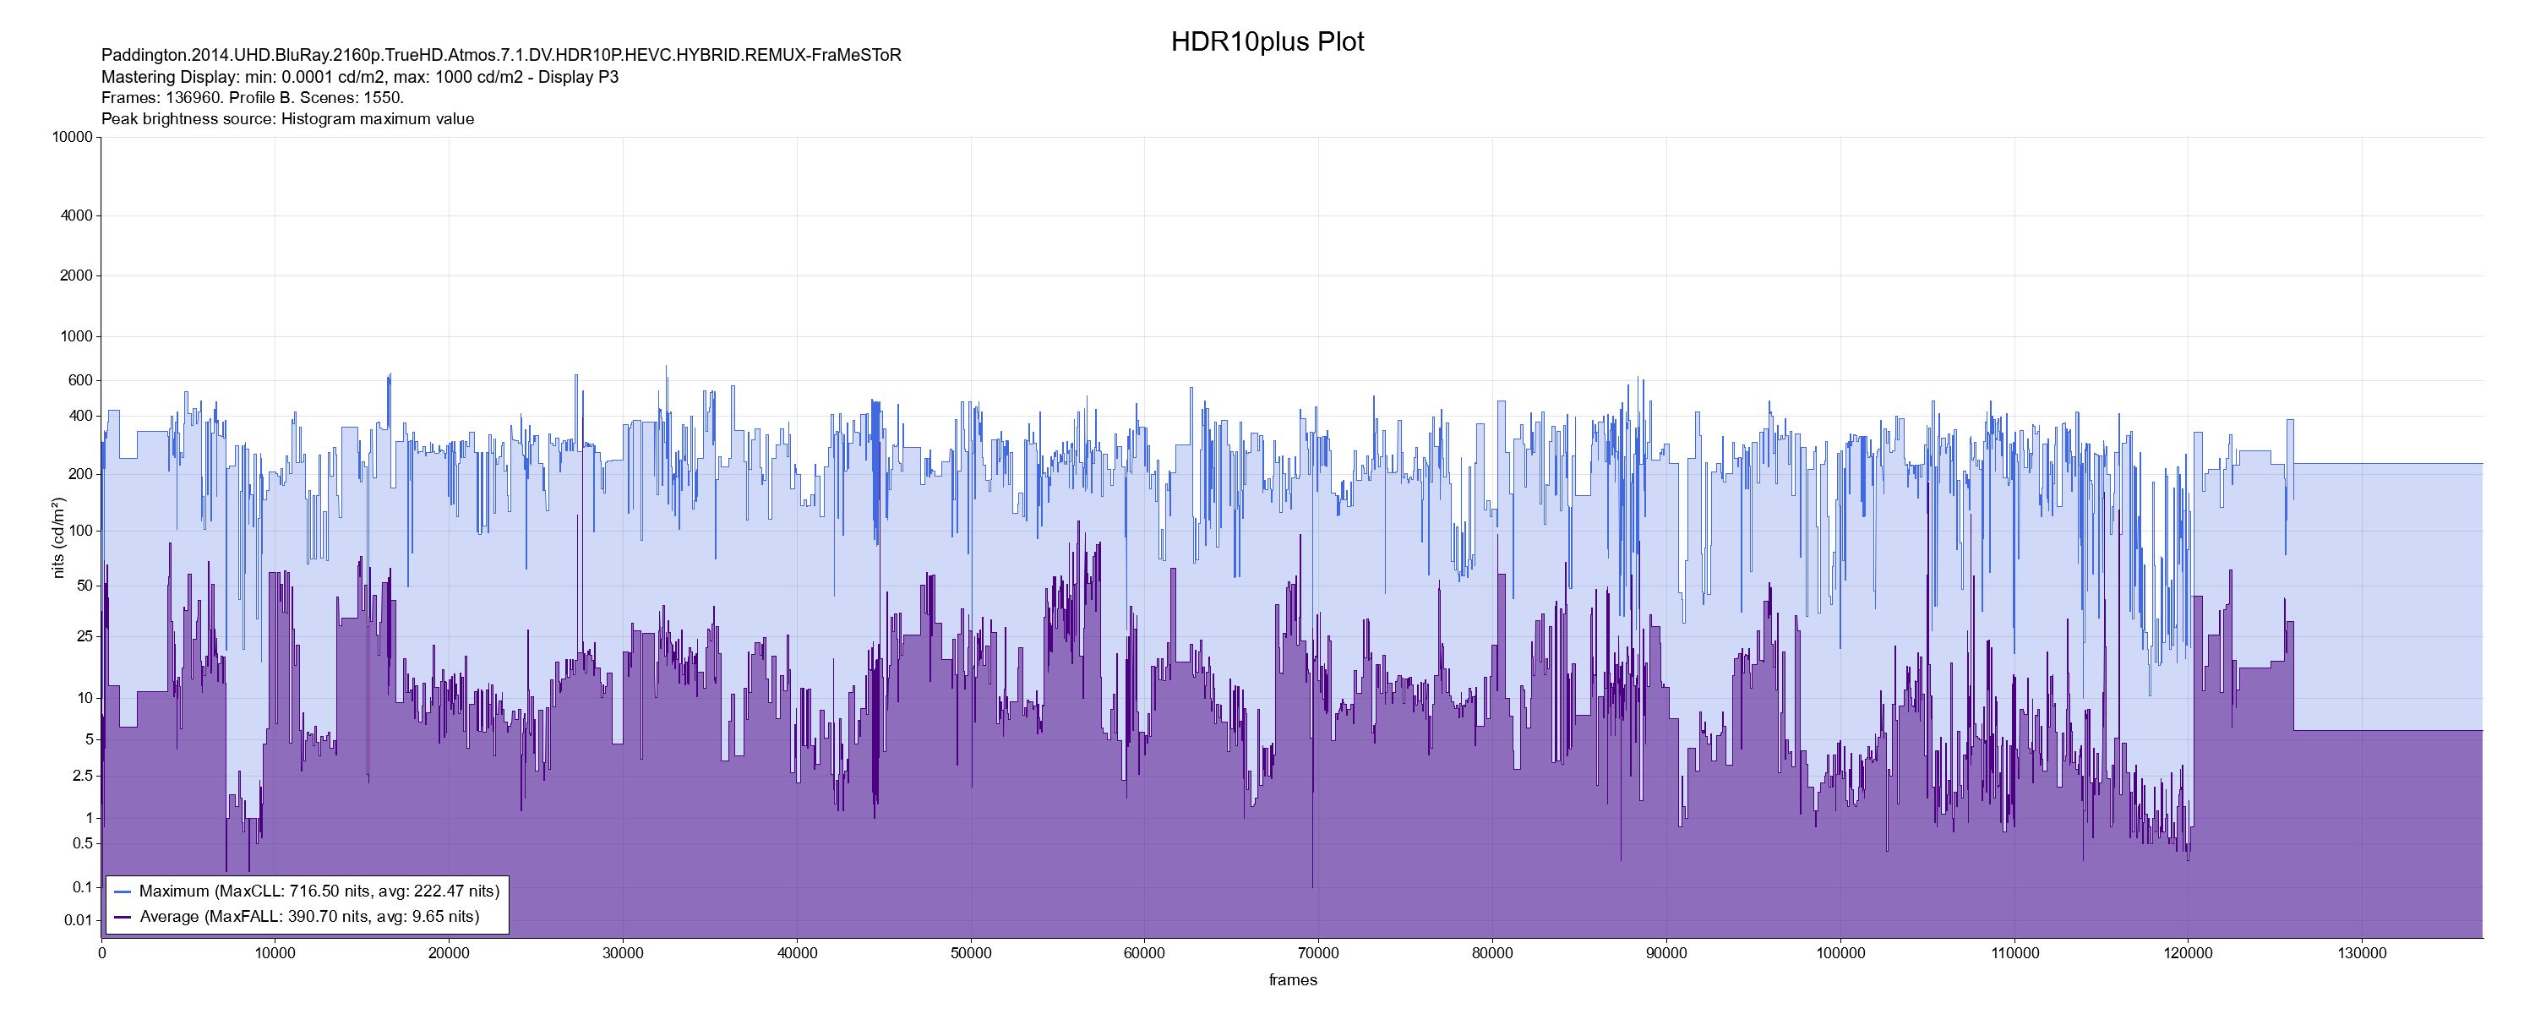Click the Frames and Scenes info line

[252, 99]
